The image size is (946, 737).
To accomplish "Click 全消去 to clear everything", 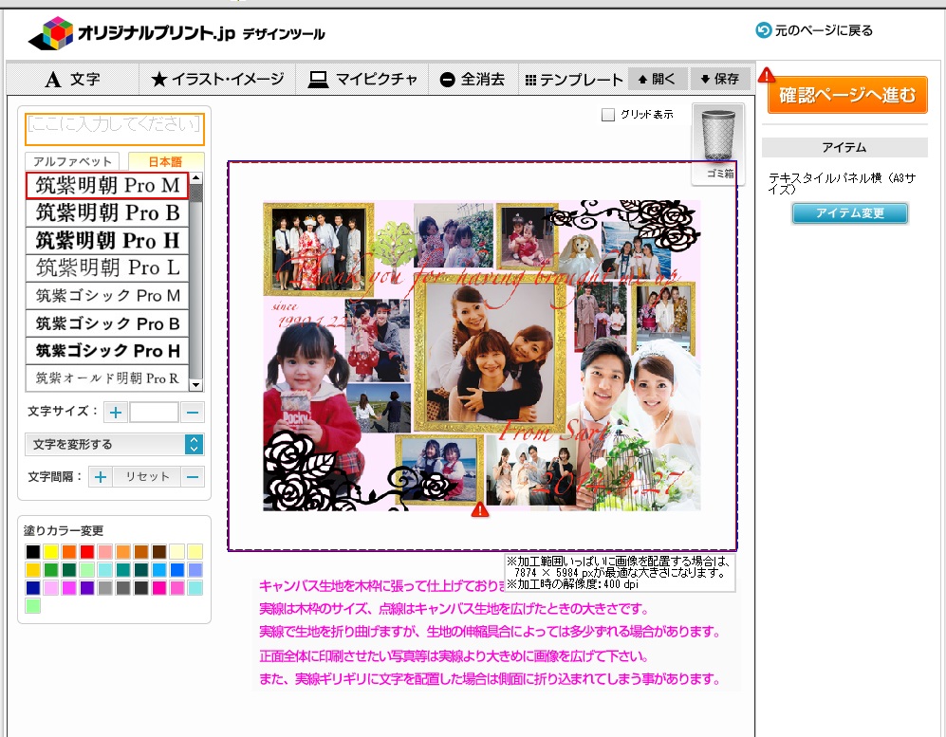I will coord(473,79).
